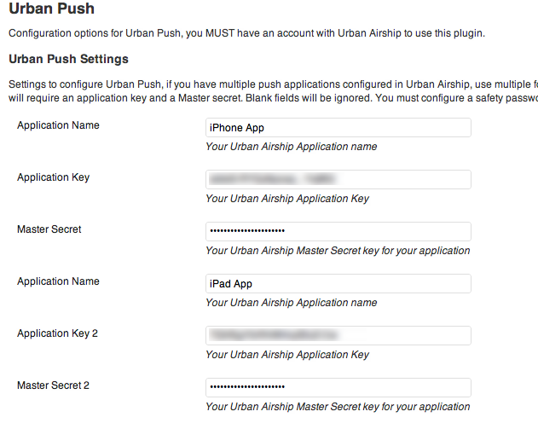The width and height of the screenshot is (538, 423).
Task: Click the Application Name label beside iPad App
Action: [x=58, y=281]
